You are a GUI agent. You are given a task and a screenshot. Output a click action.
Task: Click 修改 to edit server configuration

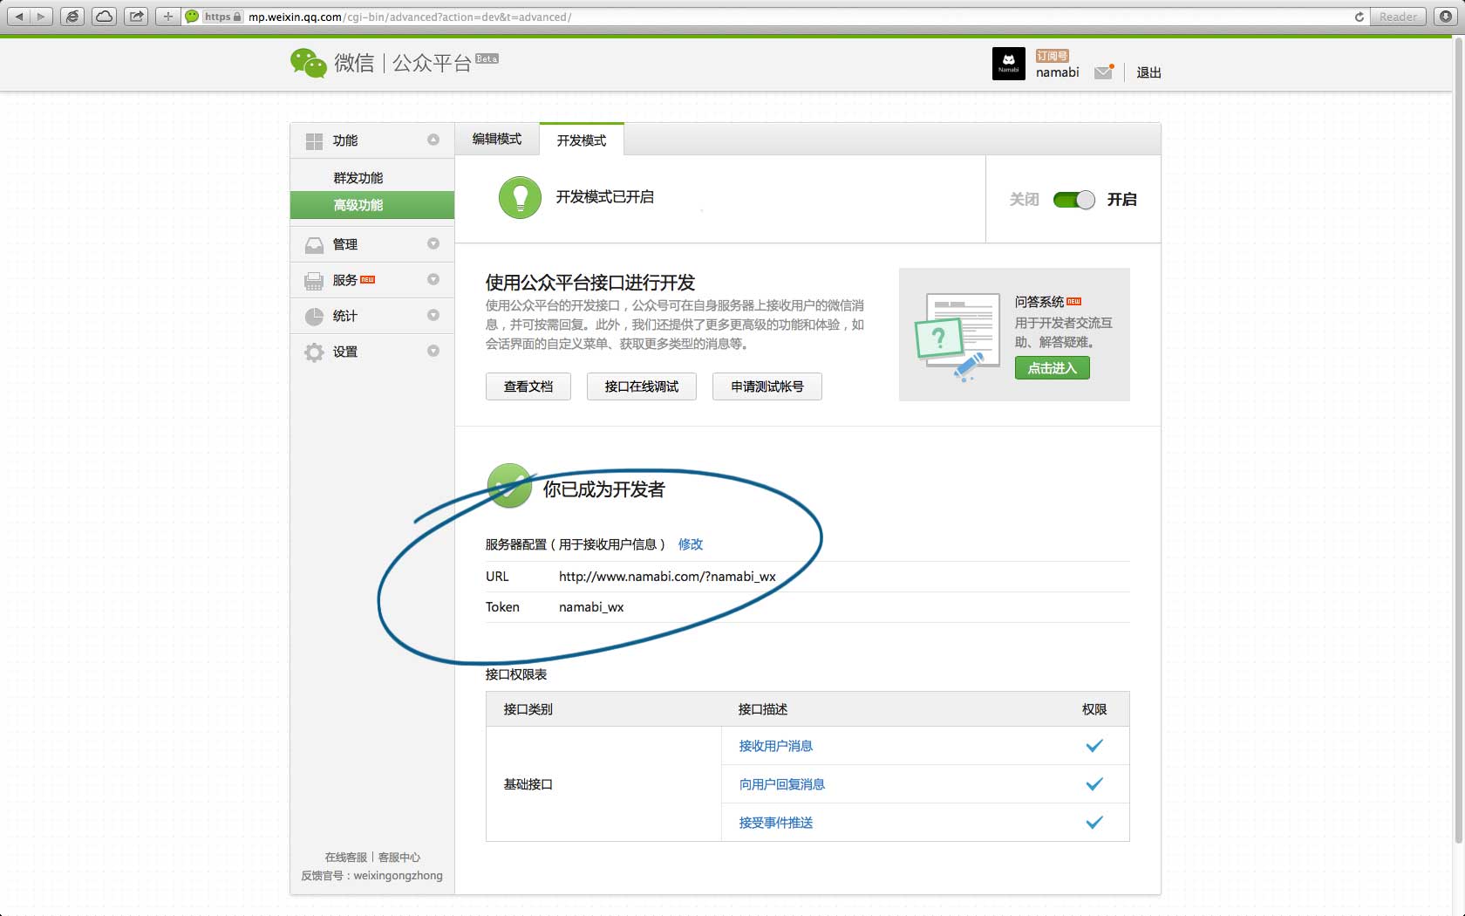(691, 544)
